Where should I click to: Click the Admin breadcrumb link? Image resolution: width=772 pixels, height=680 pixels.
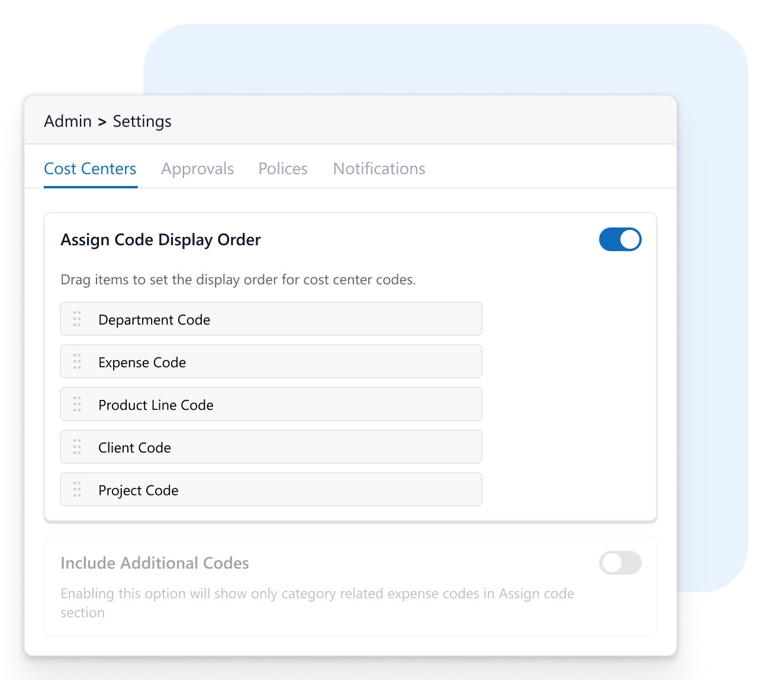68,121
